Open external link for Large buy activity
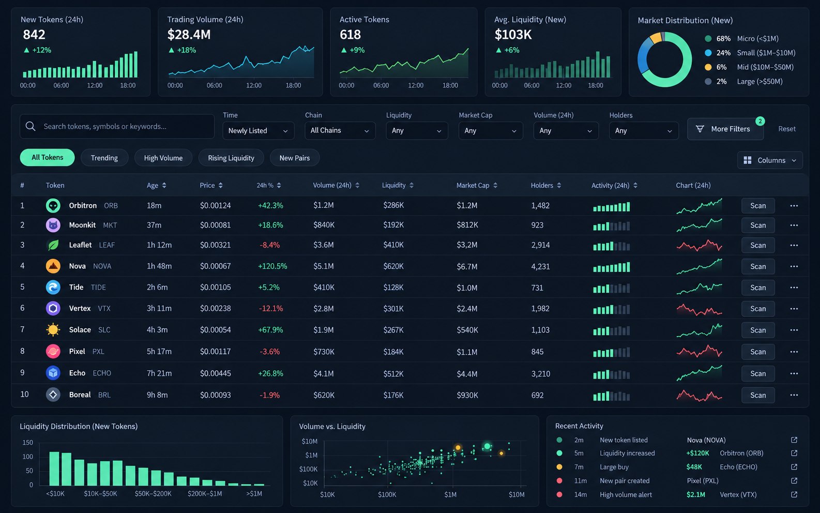The height and width of the screenshot is (513, 820). [x=794, y=467]
